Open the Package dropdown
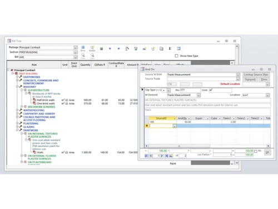 click(x=75, y=47)
